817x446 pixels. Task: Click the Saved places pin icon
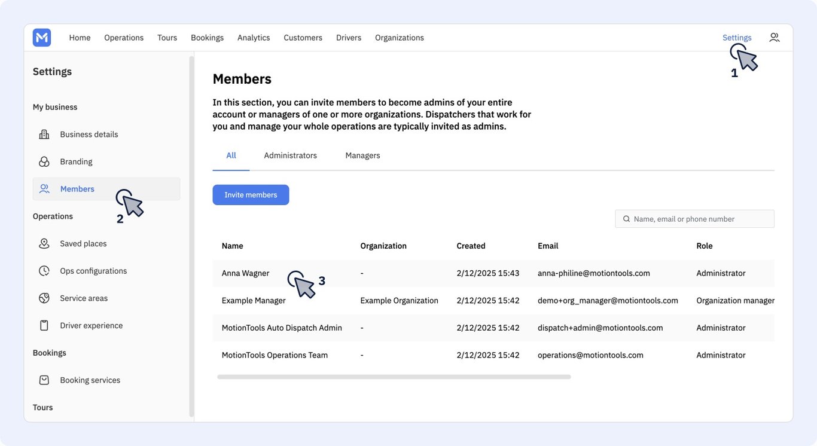coord(44,244)
